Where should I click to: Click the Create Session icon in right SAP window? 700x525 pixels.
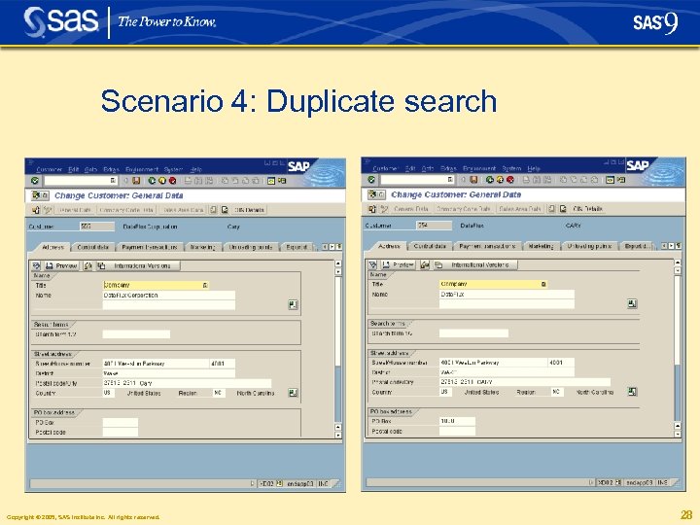pyautogui.click(x=611, y=180)
